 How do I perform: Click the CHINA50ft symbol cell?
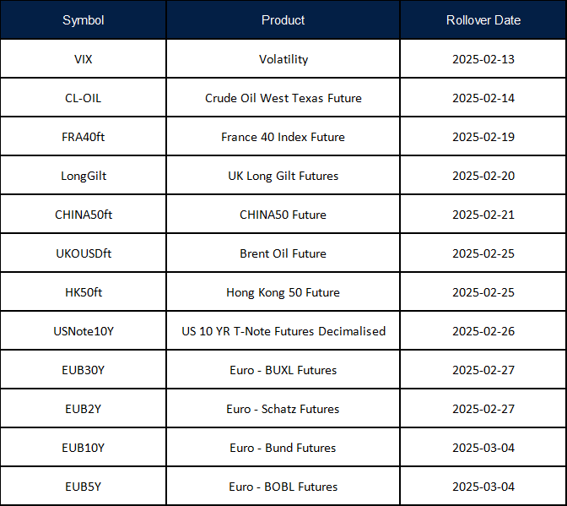pos(83,215)
